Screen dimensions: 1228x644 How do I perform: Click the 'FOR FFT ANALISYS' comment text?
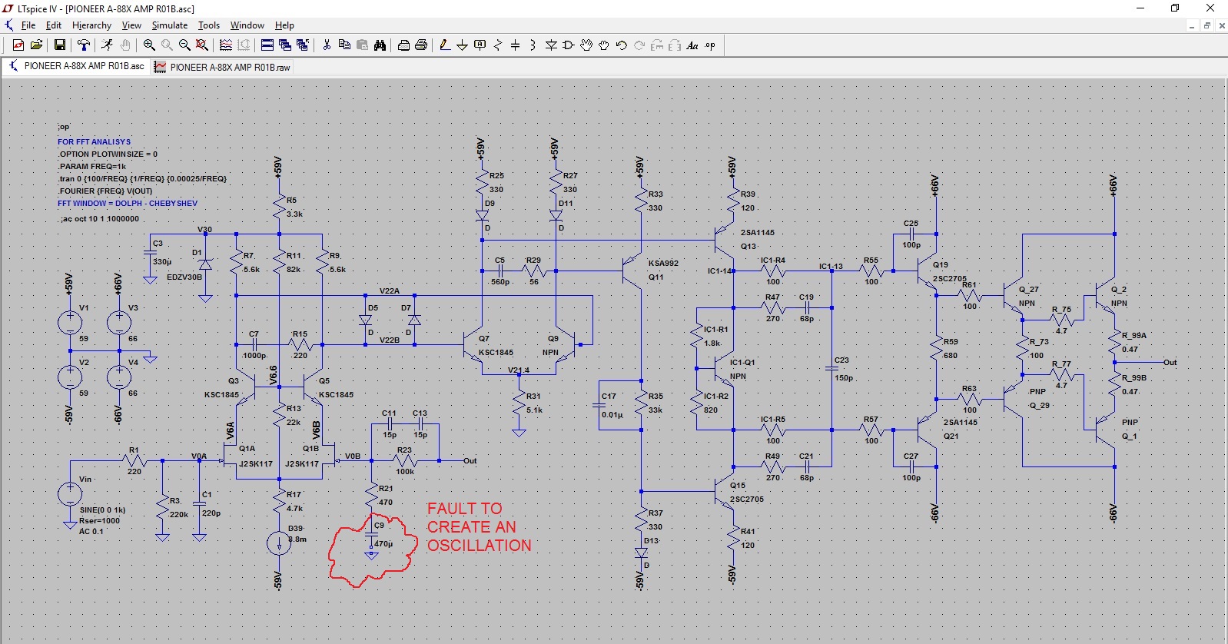[94, 141]
